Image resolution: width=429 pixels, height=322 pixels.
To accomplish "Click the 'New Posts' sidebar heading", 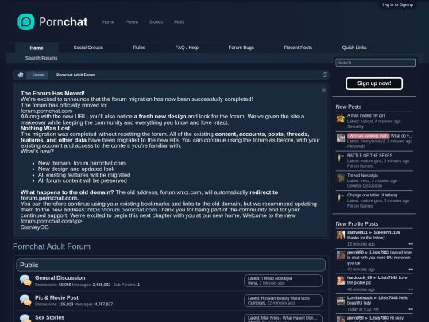I will point(349,107).
